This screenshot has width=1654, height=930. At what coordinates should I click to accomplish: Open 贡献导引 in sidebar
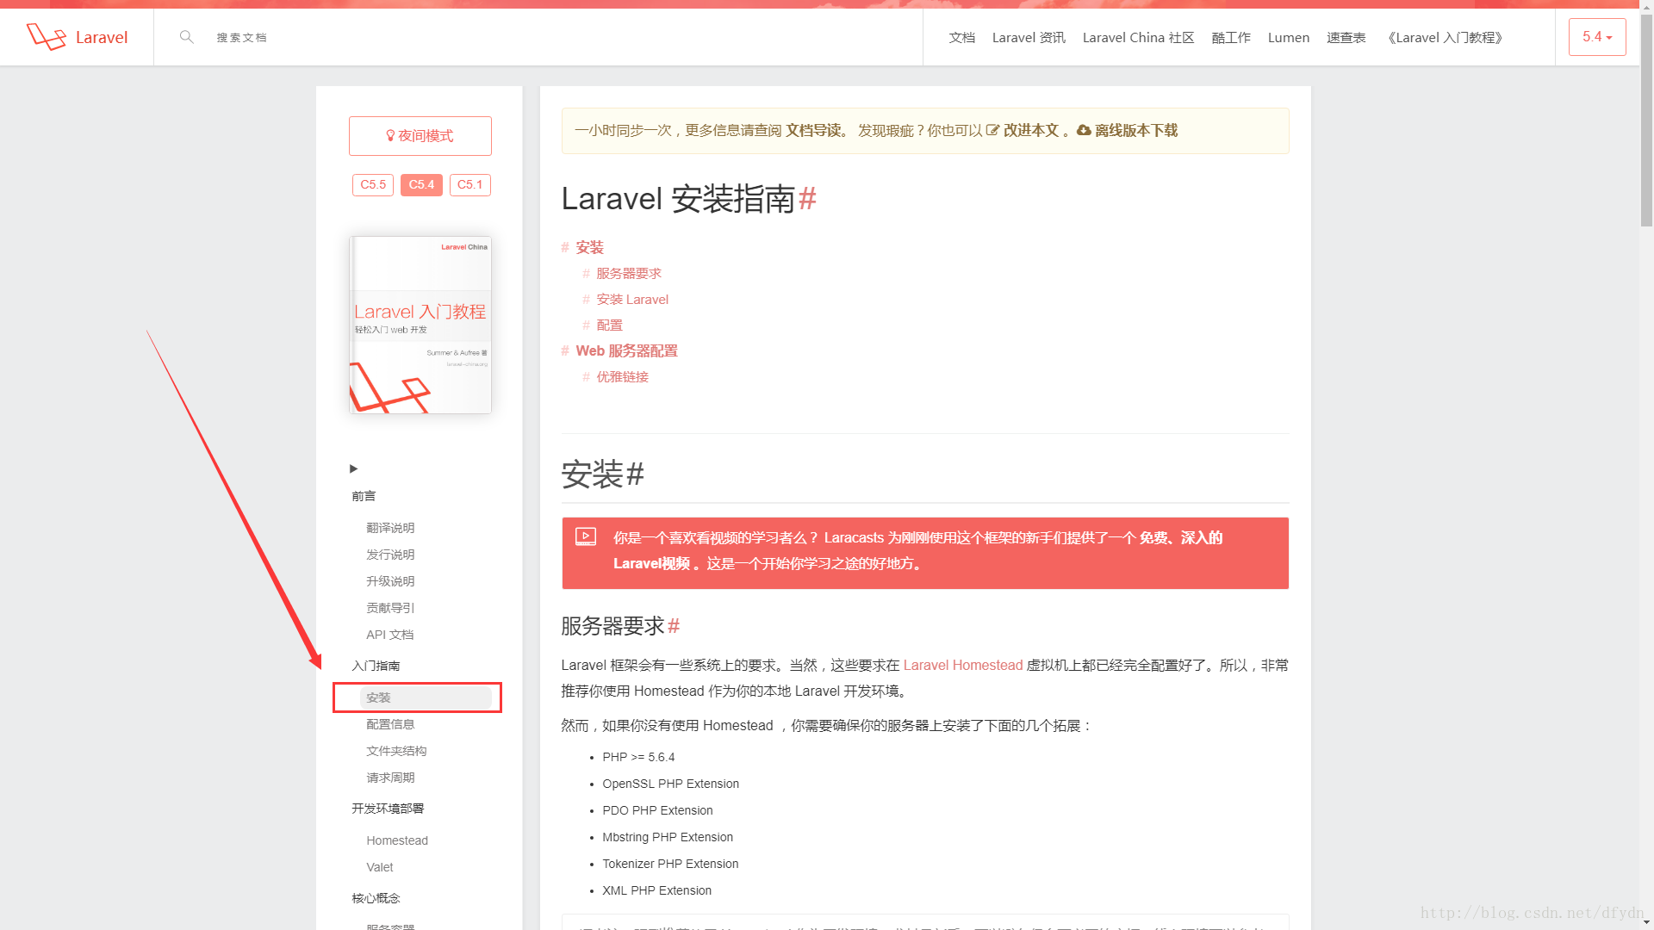[x=390, y=608]
